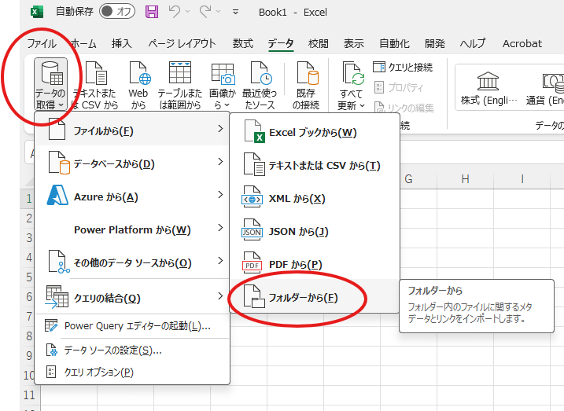Click the Excel workbook file icon
Viewport: 564px width, 411px height.
[254, 131]
